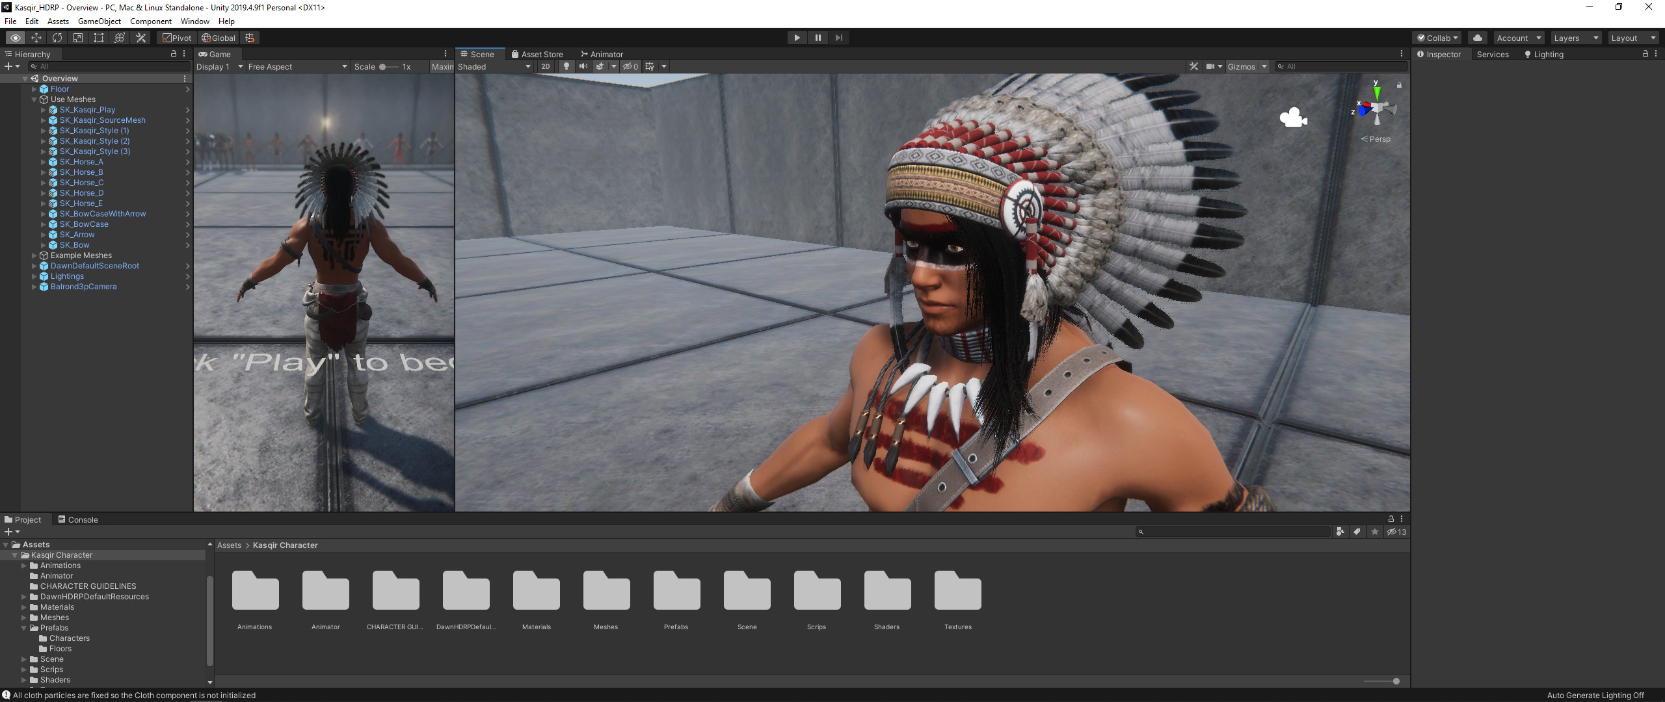Screen dimensions: 1665x702
Task: Toggle 2D view mode in Scene
Action: pyautogui.click(x=546, y=66)
